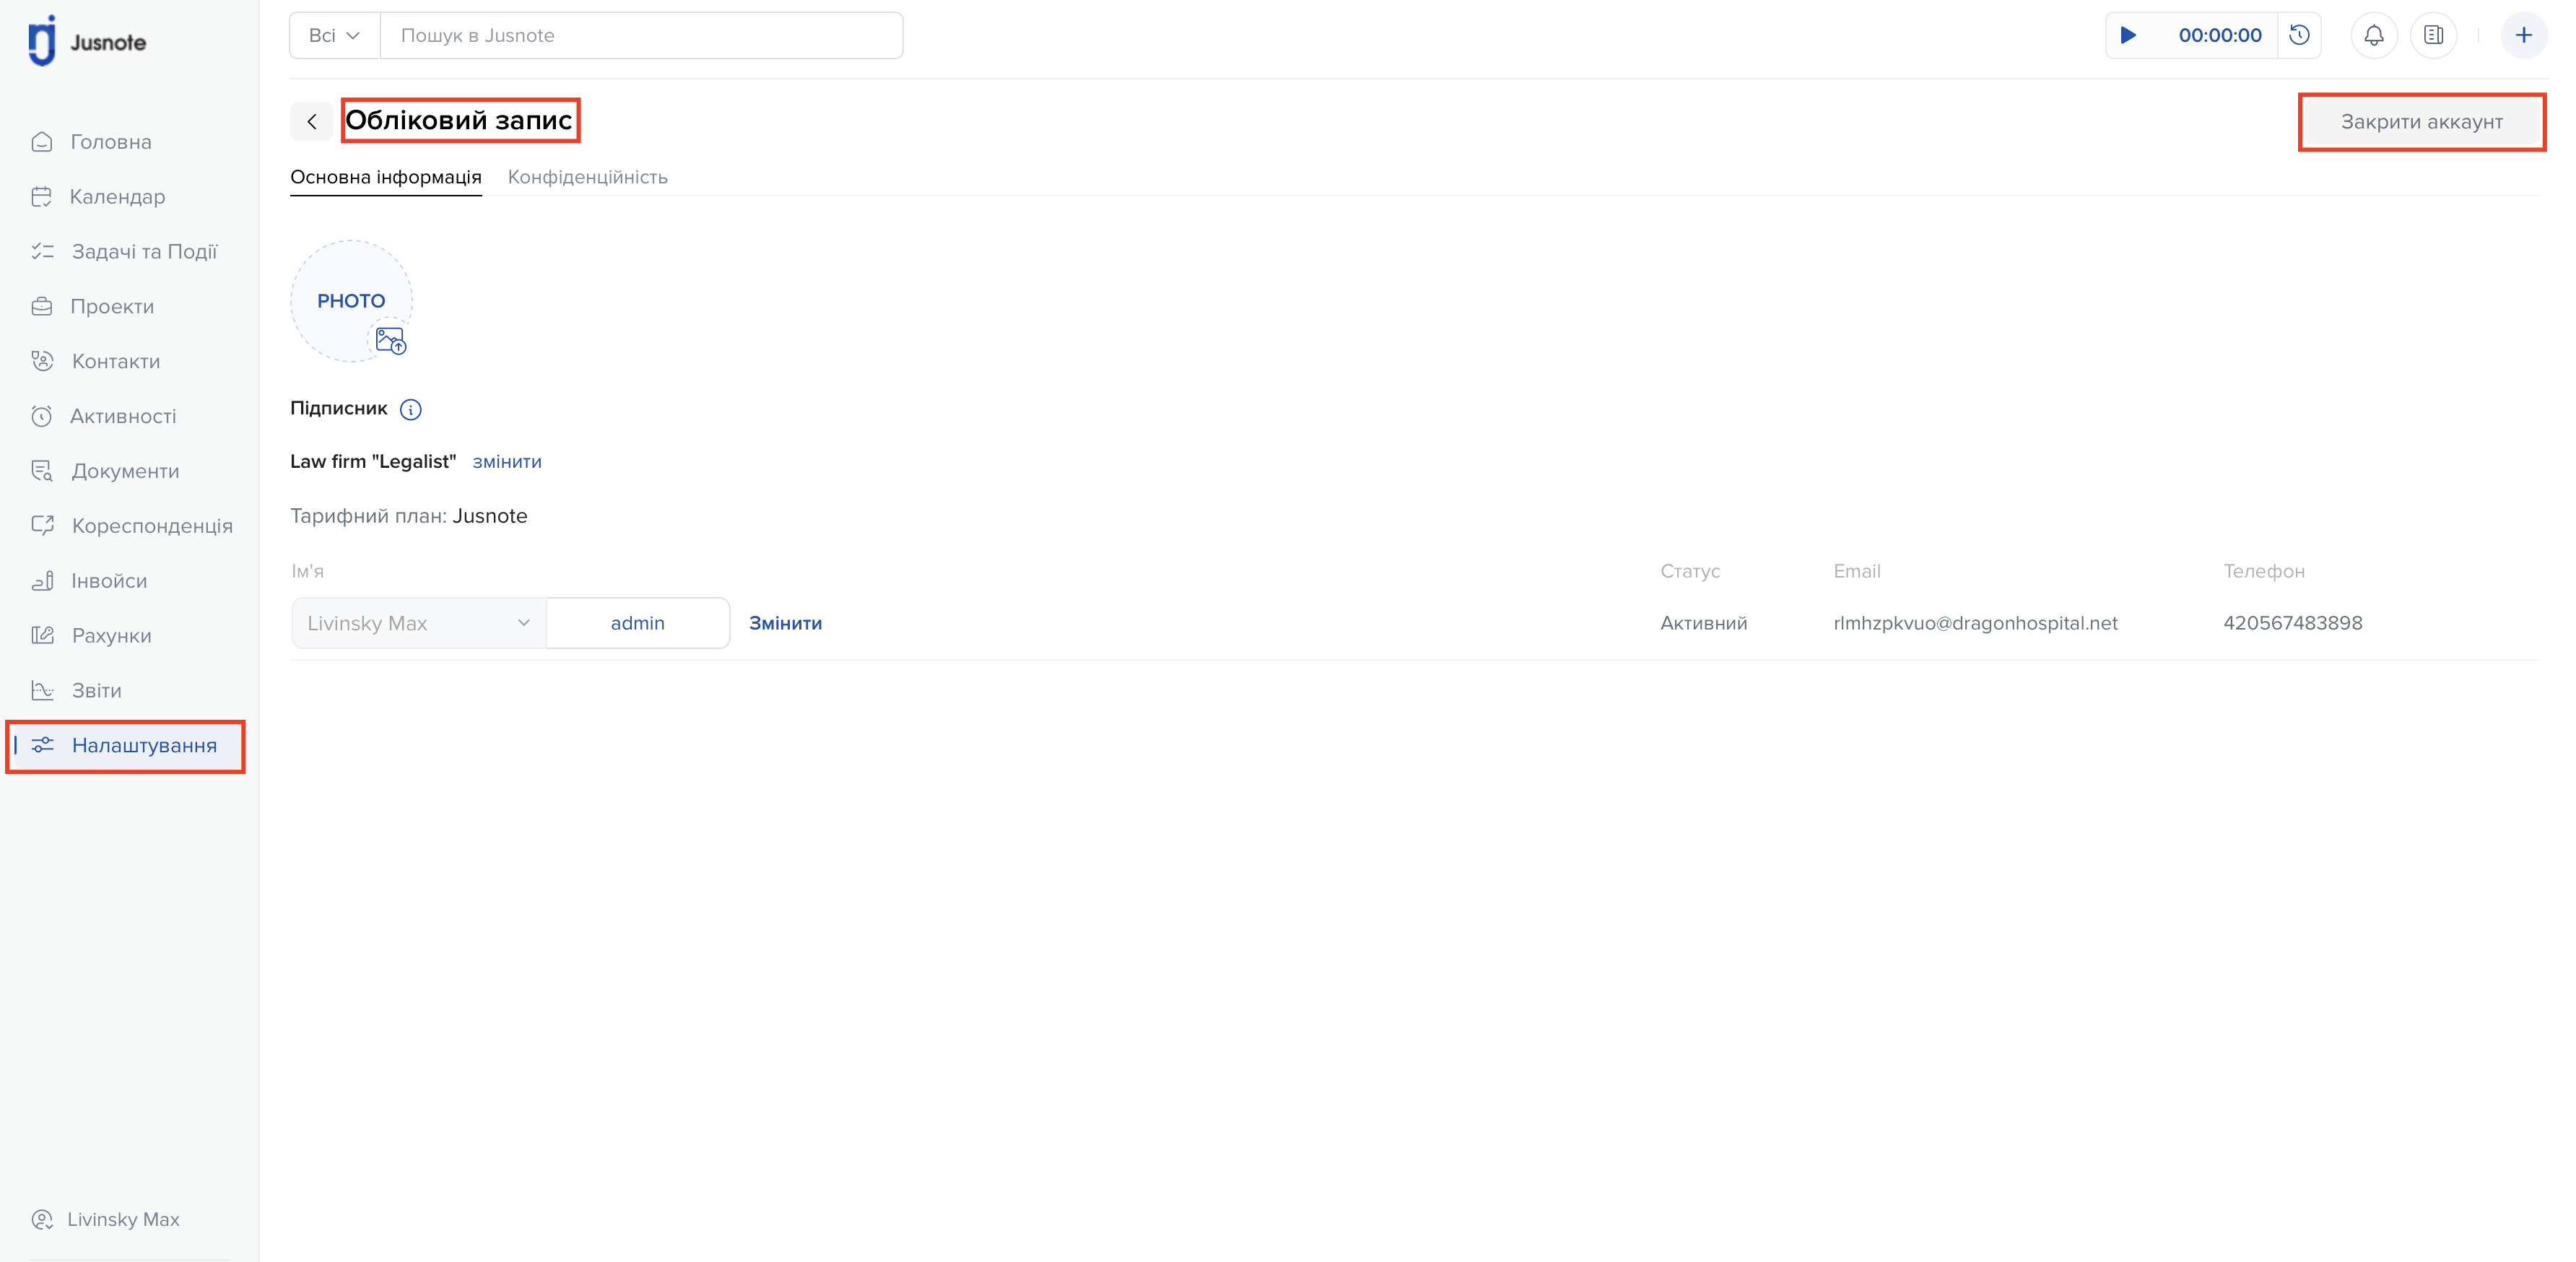The image size is (2576, 1262).
Task: Click phone number 420567483898
Action: (x=2293, y=623)
